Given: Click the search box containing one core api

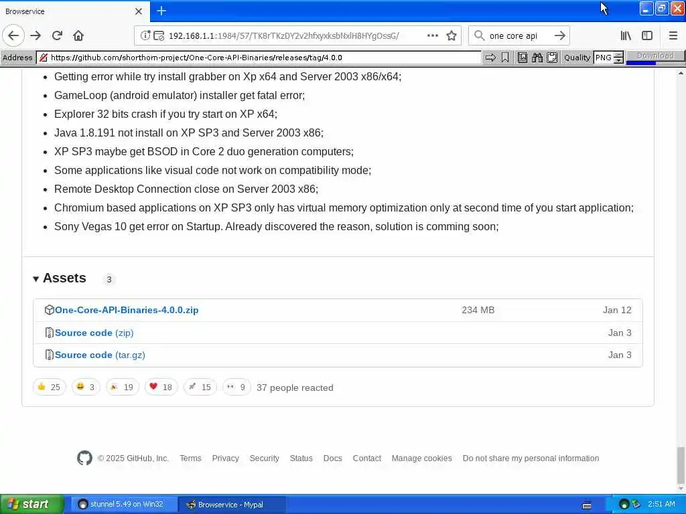Looking at the screenshot, I should [x=519, y=36].
